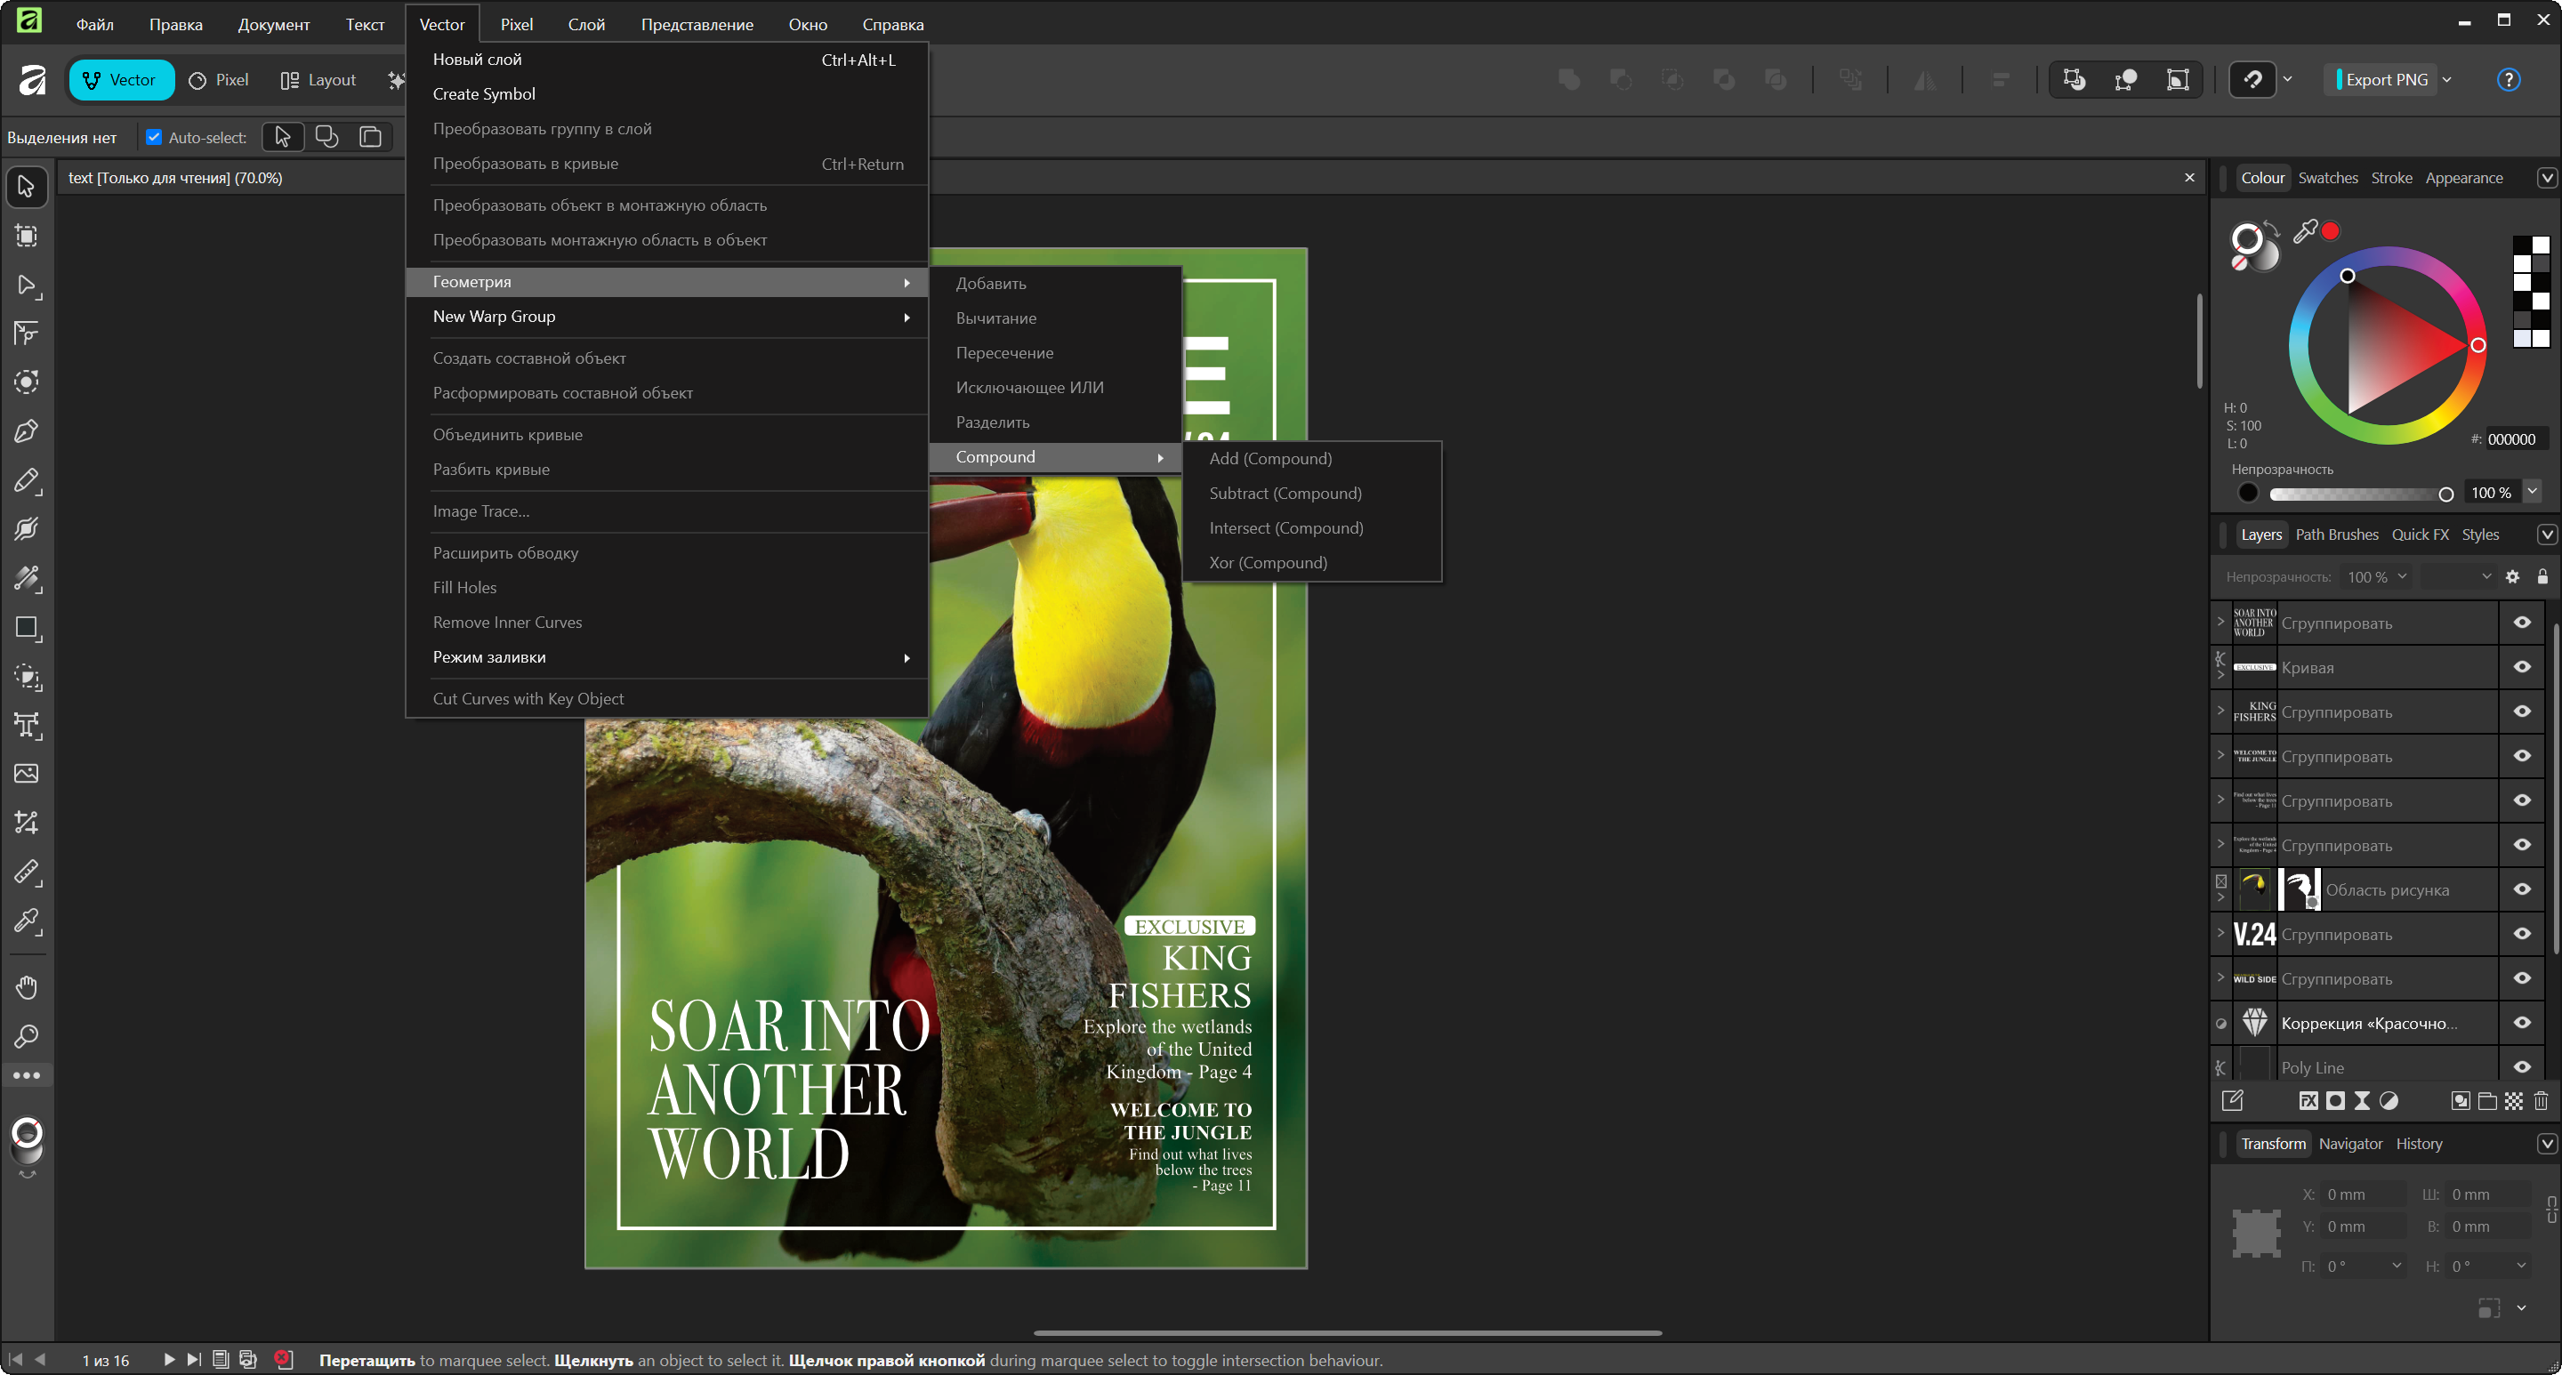
Task: Select the Zoom magnifier tool
Action: tap(27, 1036)
